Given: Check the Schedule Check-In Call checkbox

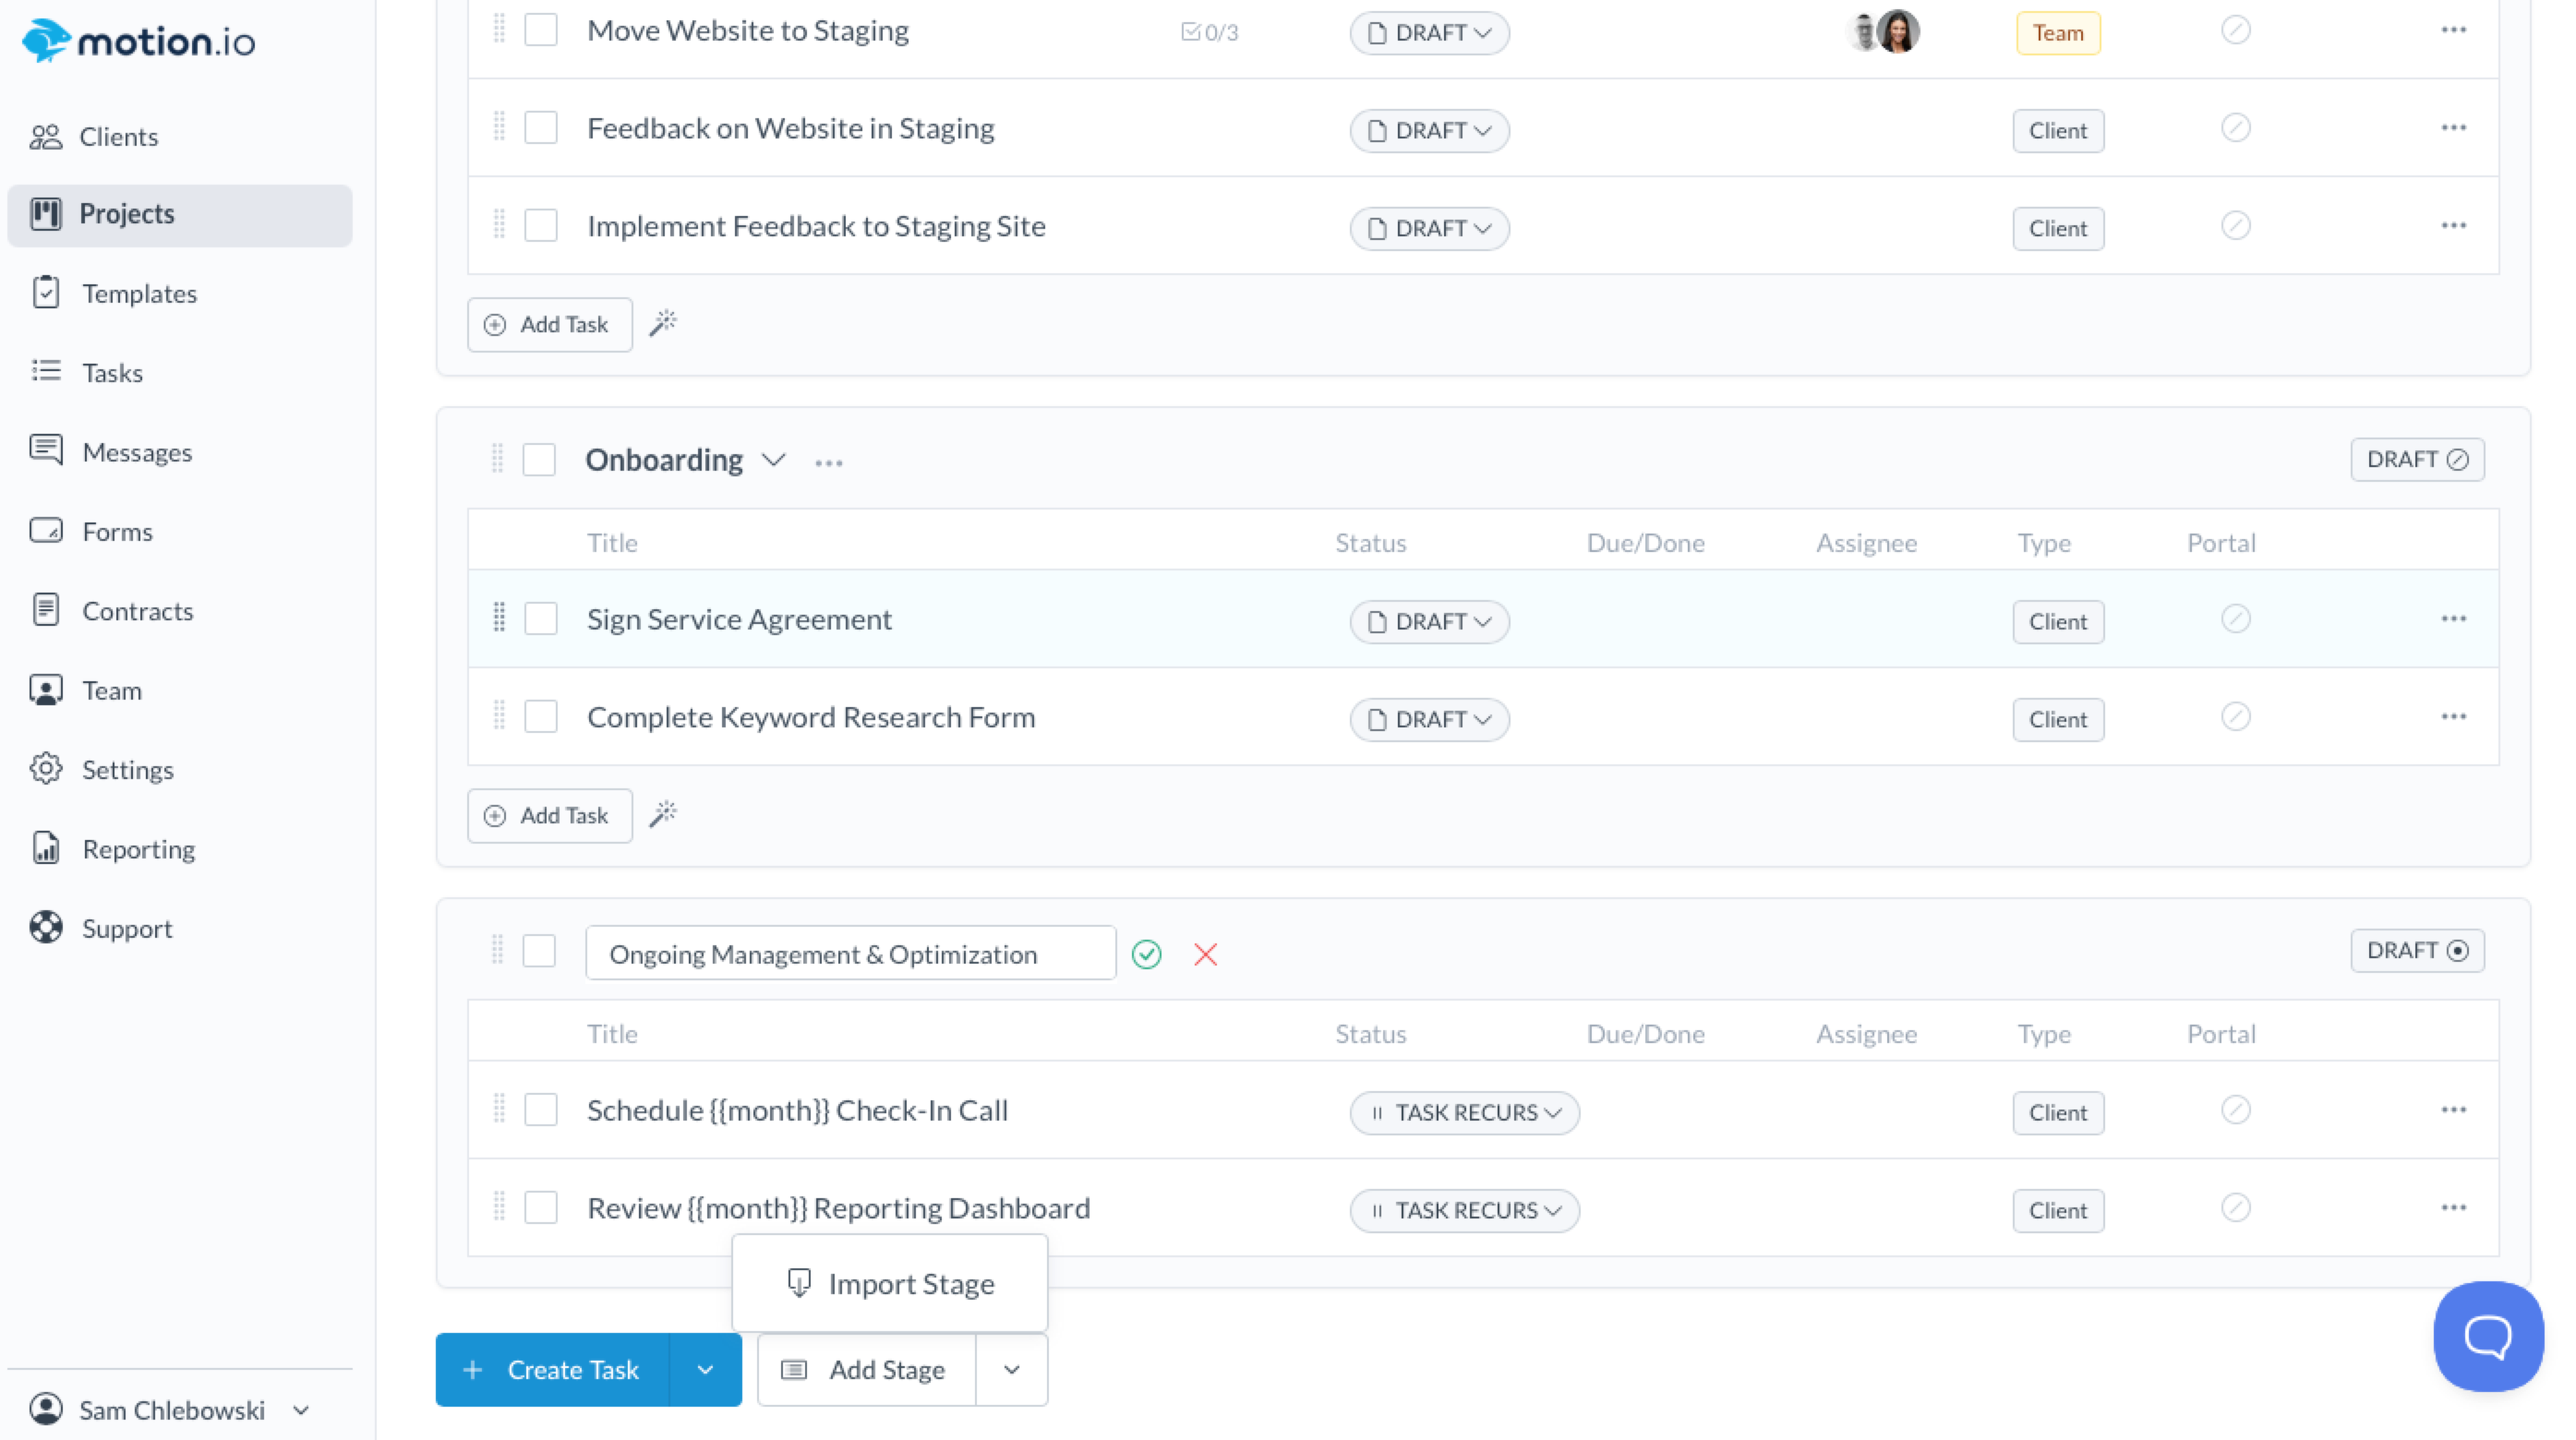Looking at the screenshot, I should (541, 1110).
